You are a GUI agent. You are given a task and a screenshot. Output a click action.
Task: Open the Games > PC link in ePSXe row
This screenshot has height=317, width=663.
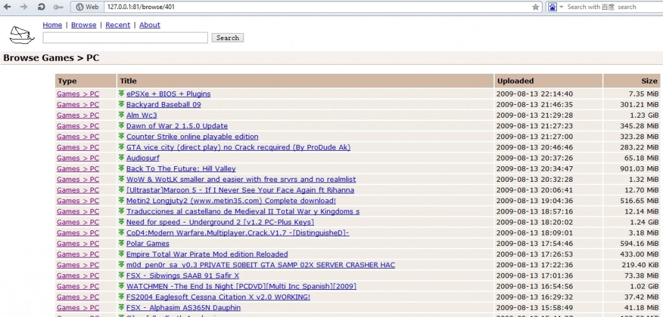pos(78,94)
